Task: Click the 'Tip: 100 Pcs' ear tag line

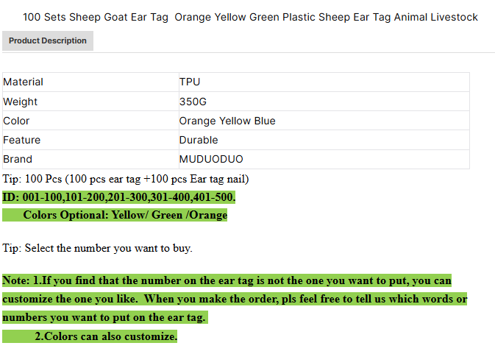Action: pyautogui.click(x=126, y=179)
